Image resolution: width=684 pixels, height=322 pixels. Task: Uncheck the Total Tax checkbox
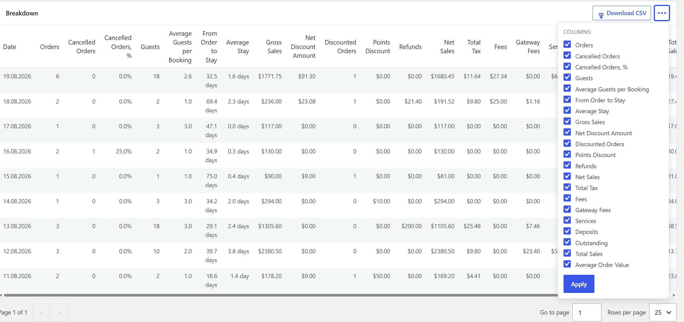(567, 187)
